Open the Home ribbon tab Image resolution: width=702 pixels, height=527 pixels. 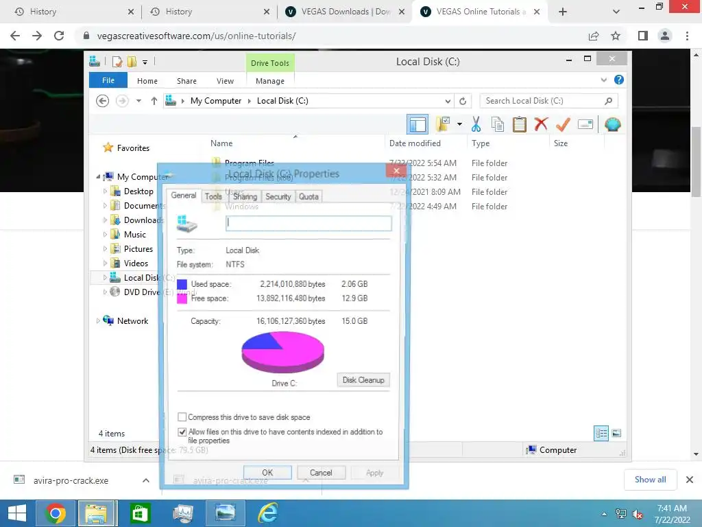tap(147, 81)
